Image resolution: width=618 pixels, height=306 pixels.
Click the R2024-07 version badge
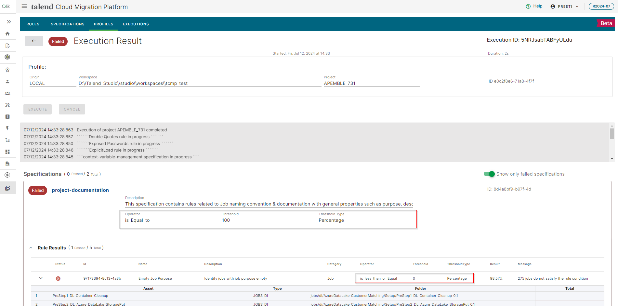(601, 6)
